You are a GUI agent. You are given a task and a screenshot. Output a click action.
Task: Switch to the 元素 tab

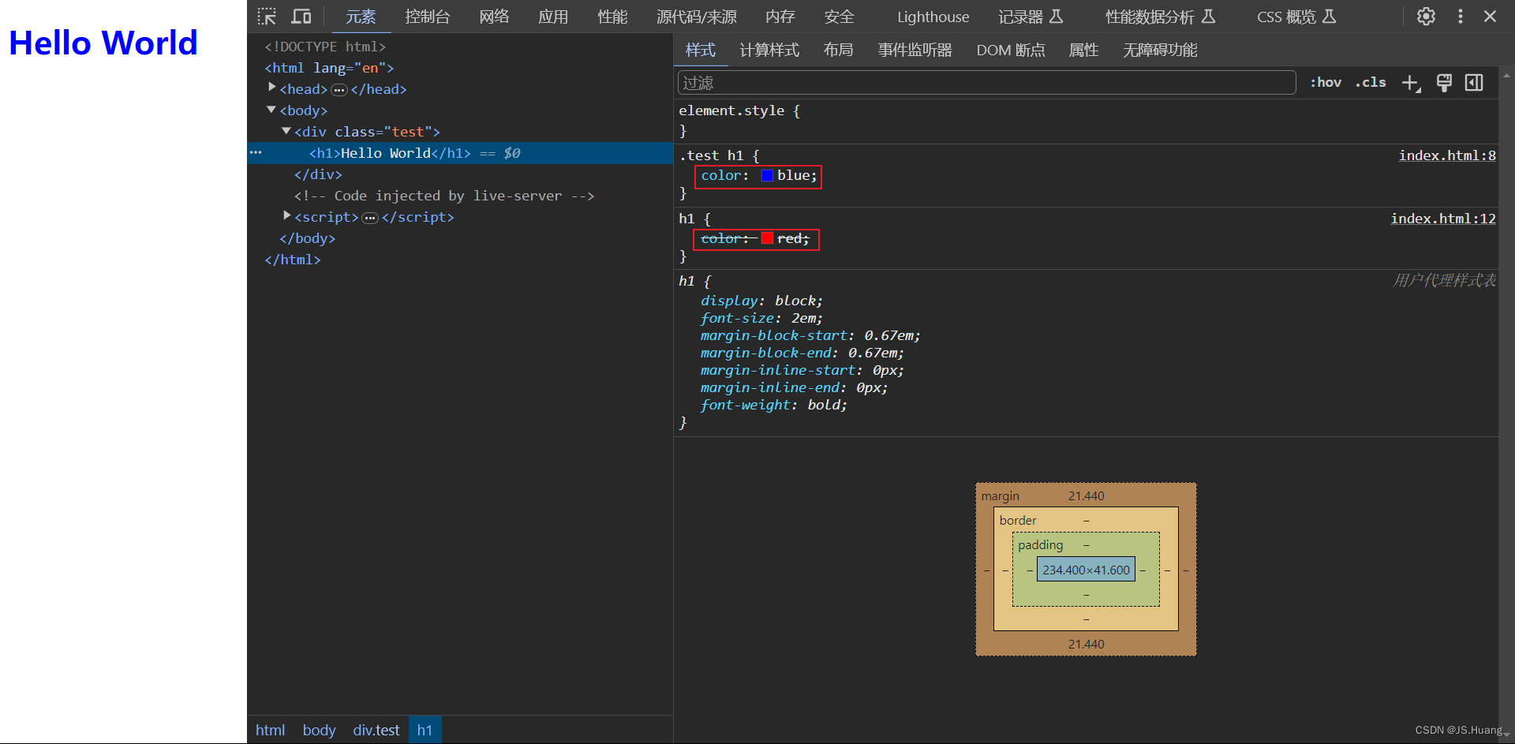[361, 17]
